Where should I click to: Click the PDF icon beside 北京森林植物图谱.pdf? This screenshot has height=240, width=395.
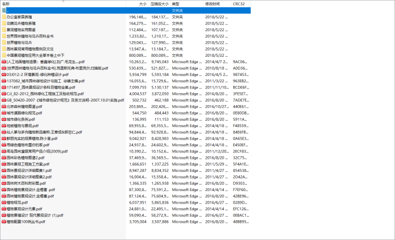4,106
